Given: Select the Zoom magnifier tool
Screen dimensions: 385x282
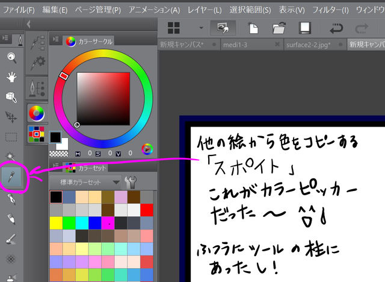Looking at the screenshot, I should click(11, 58).
